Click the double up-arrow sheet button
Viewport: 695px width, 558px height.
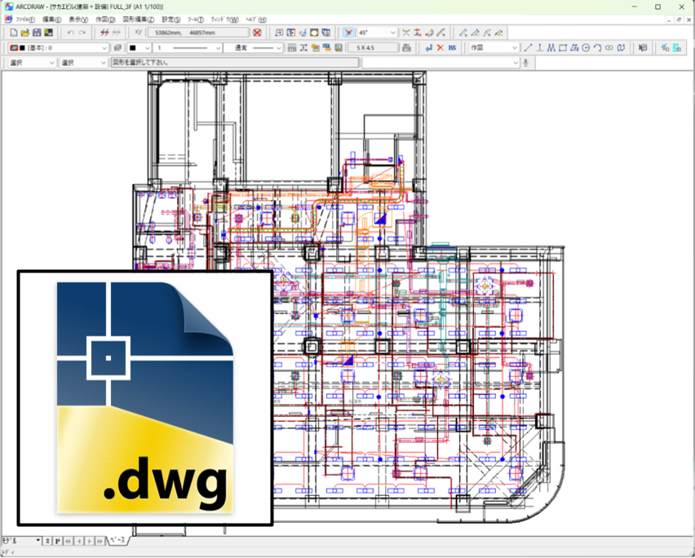[48, 541]
